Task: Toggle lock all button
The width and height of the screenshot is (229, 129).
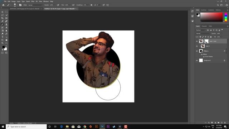Action: pyautogui.click(x=211, y=37)
